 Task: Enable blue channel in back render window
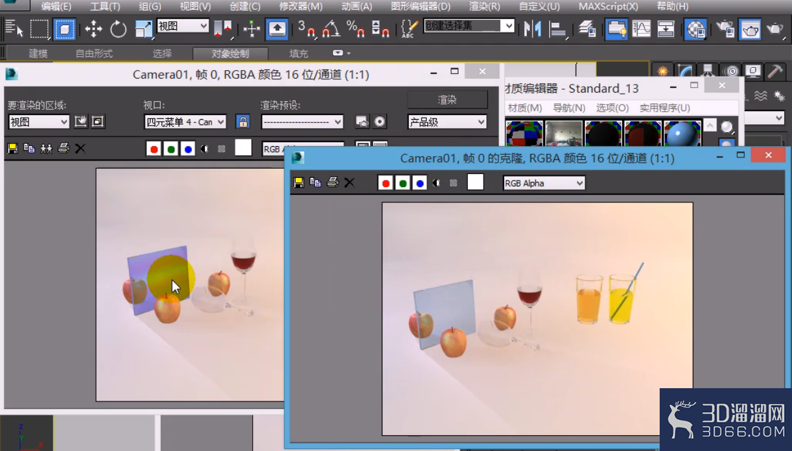pos(188,149)
